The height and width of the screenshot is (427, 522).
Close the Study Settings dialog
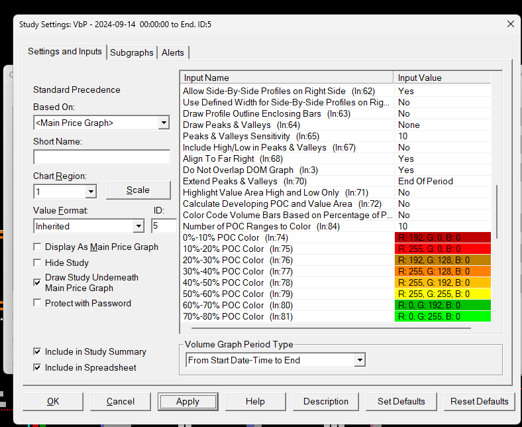pos(510,24)
